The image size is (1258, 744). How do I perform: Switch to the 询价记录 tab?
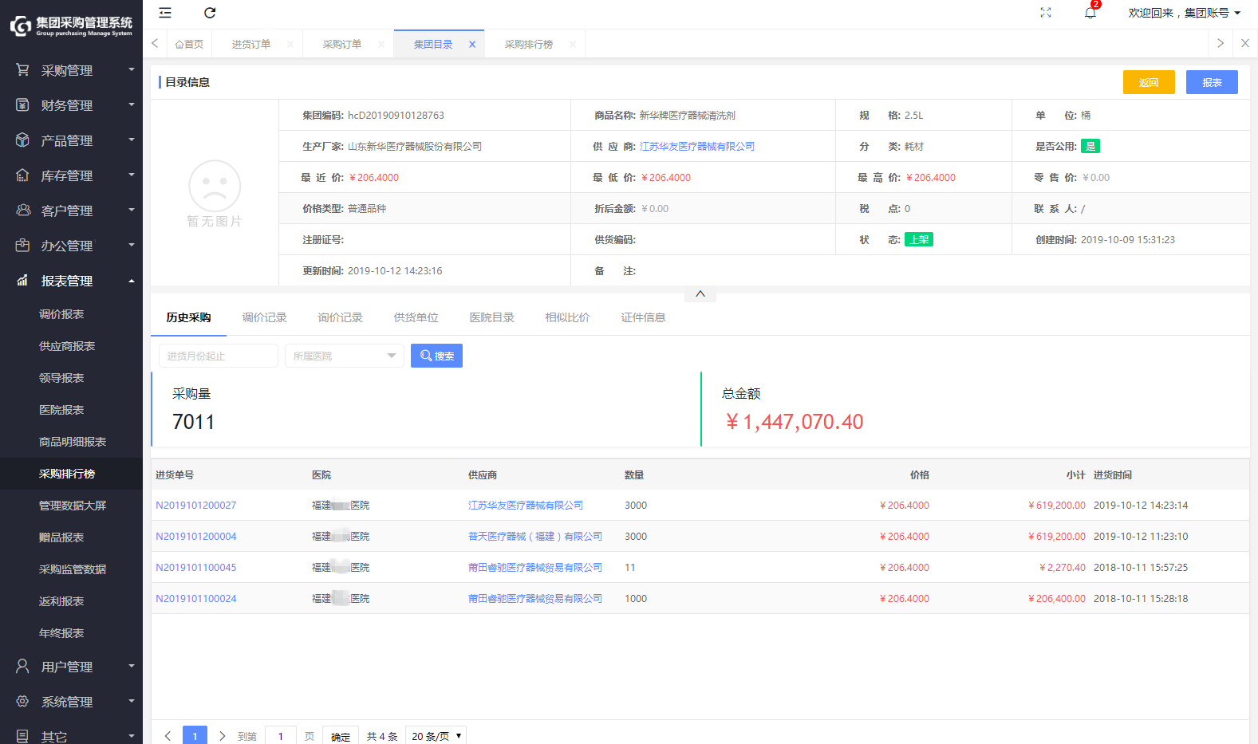point(341,317)
